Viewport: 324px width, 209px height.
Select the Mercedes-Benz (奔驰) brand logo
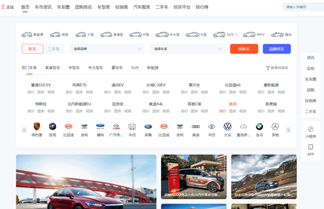coord(275,126)
